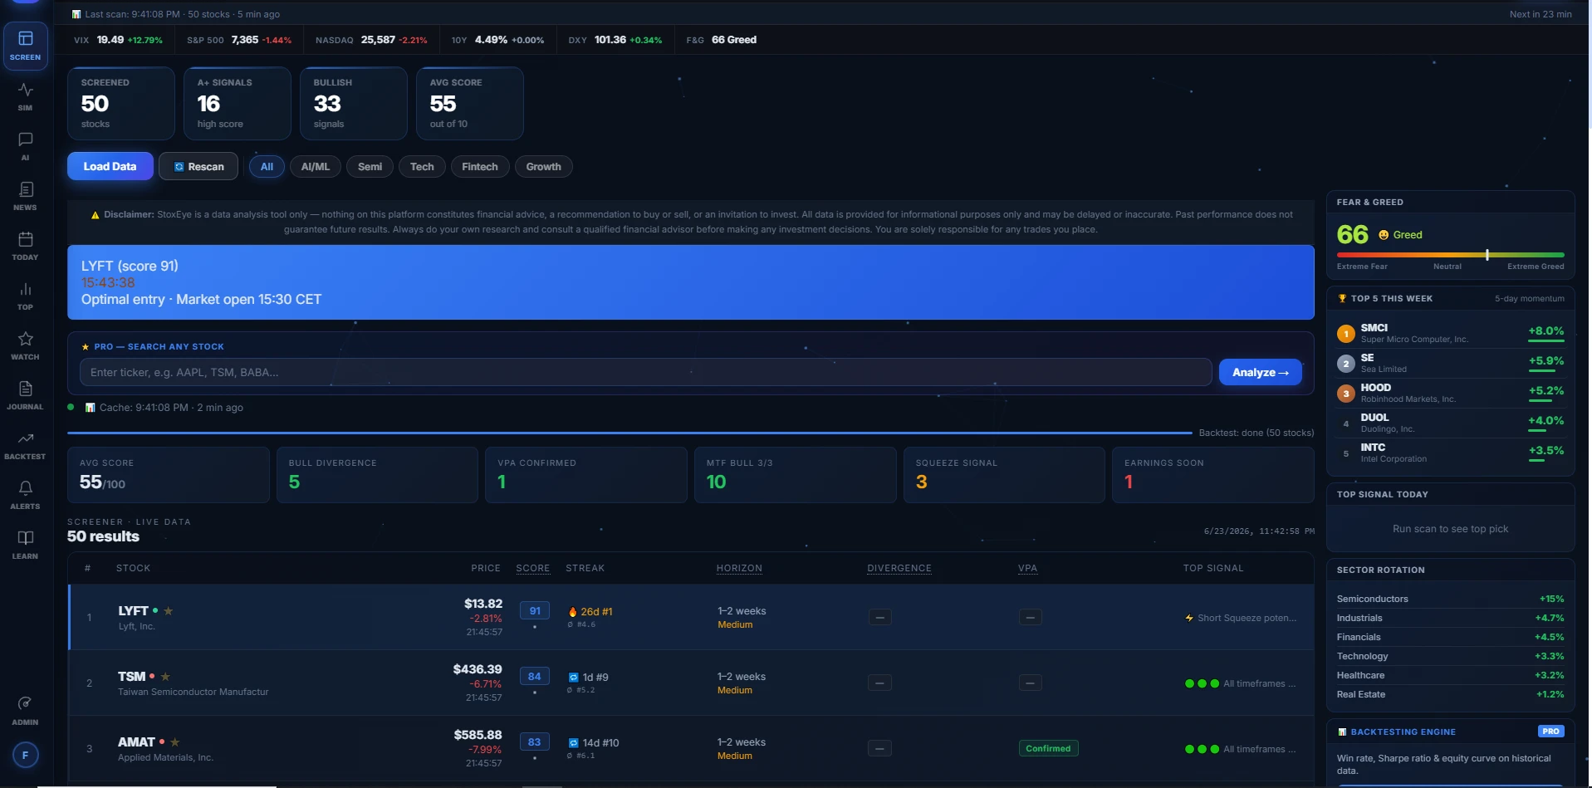Viewport: 1592px width, 788px height.
Task: Open the Journal sidebar icon
Action: [x=25, y=395]
